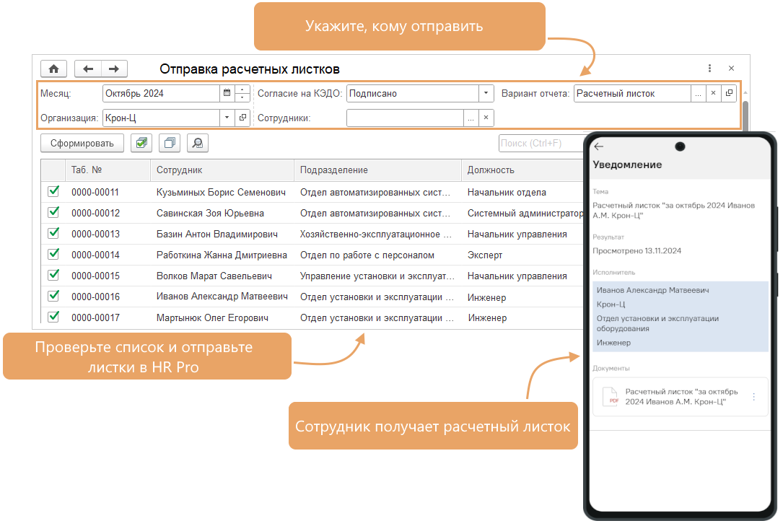The width and height of the screenshot is (783, 526).
Task: Uncheck all rows with the clear-marks icon
Action: (170, 144)
